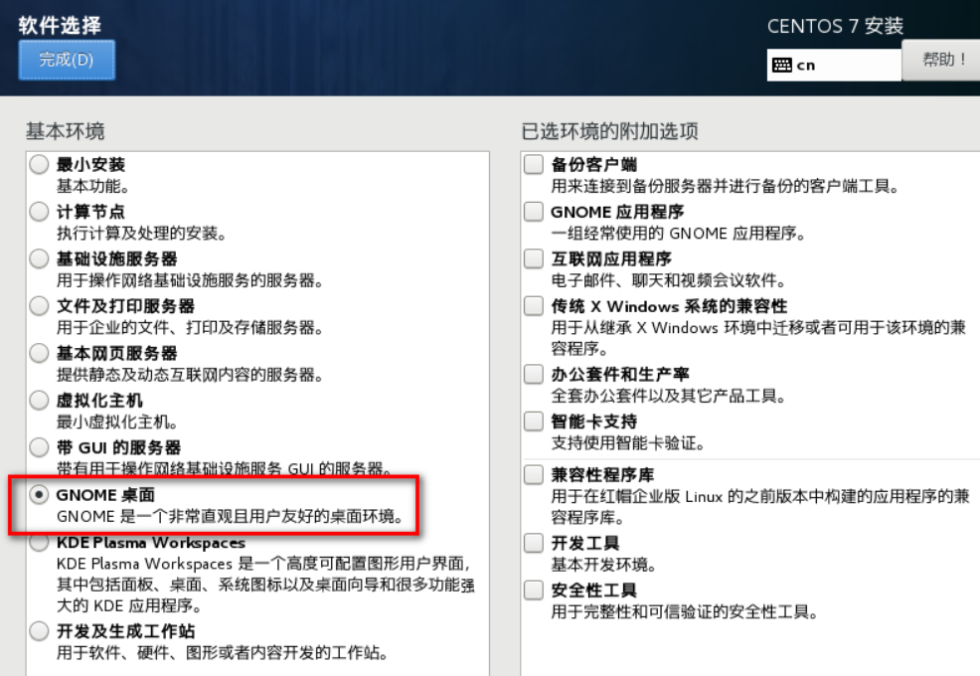Tick the 互联网应用程序 checkbox
Screen dimensions: 980x676
coord(534,259)
